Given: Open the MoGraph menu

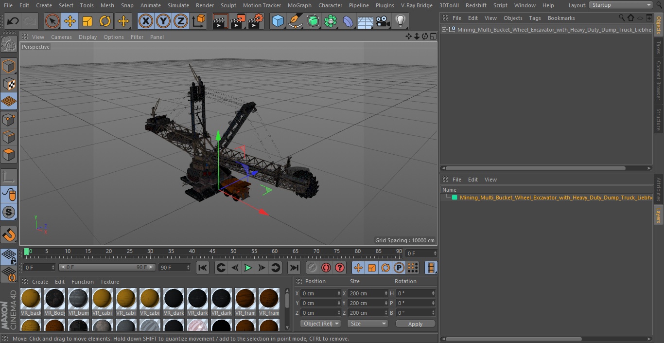Looking at the screenshot, I should pos(299,5).
